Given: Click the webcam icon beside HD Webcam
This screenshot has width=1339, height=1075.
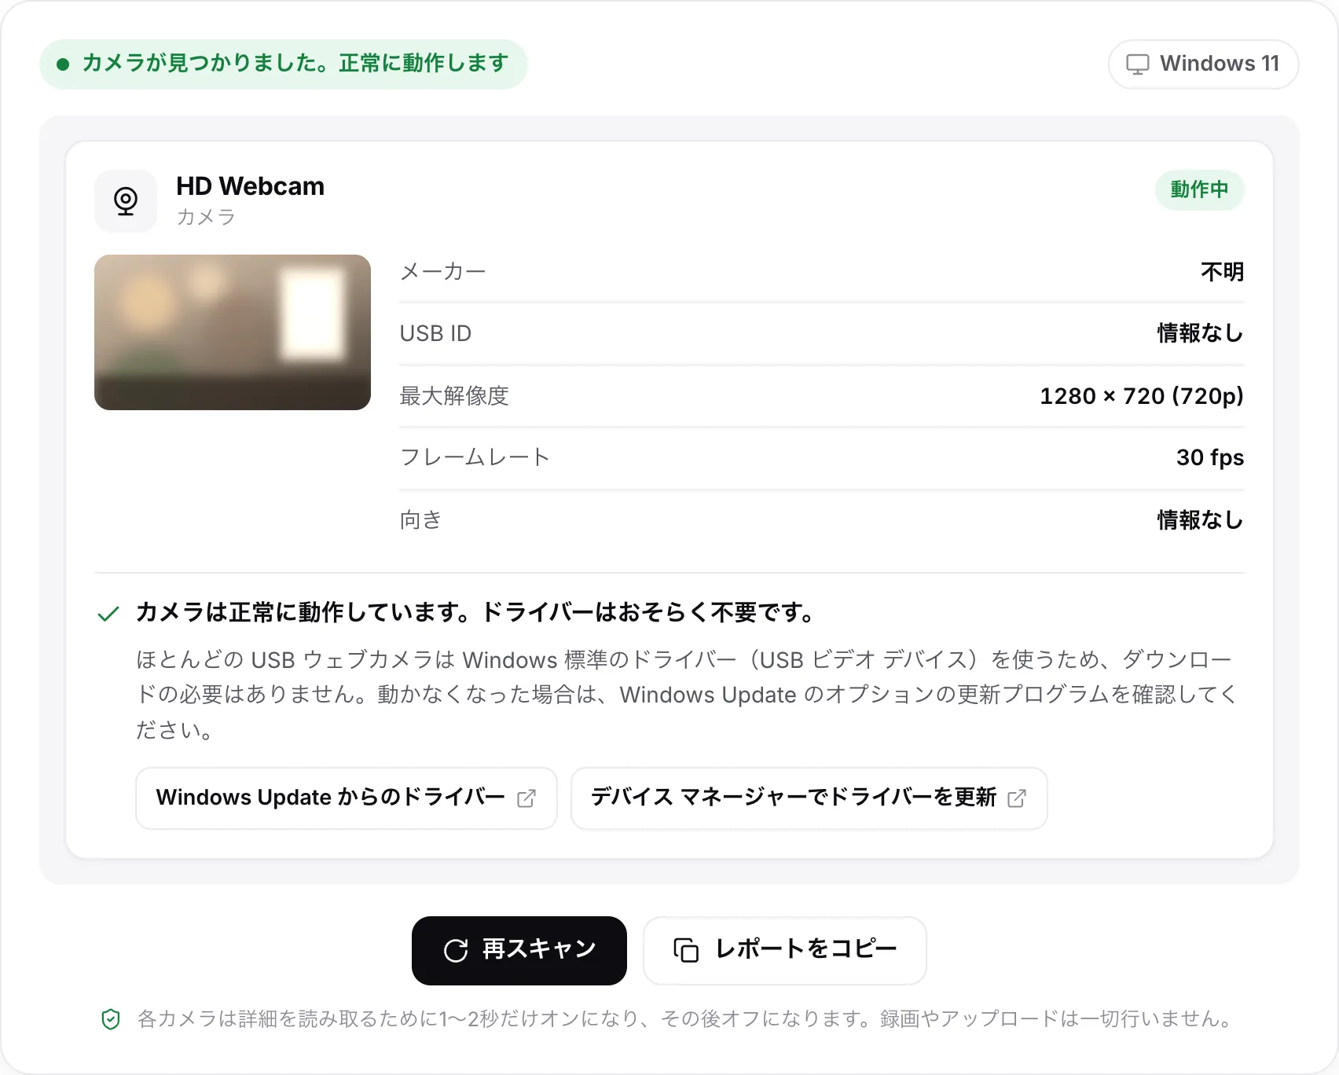Looking at the screenshot, I should pos(126,201).
